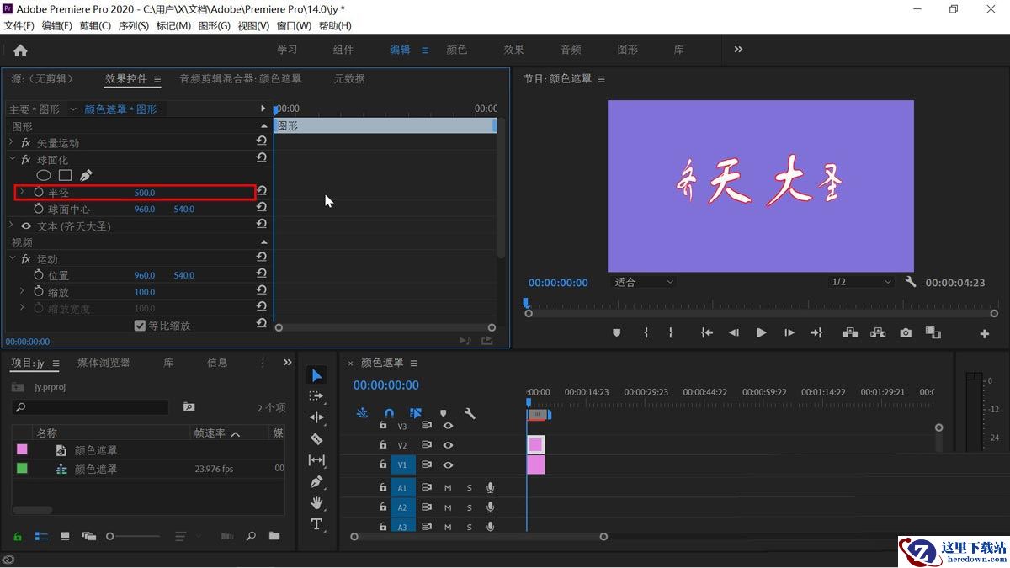Toggle Snap in the Timeline
This screenshot has width=1010, height=568.
[x=389, y=413]
